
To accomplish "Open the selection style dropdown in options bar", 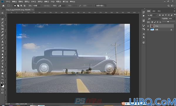I will point(62,6).
